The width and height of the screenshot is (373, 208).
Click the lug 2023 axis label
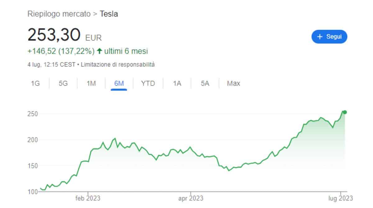[x=341, y=198]
